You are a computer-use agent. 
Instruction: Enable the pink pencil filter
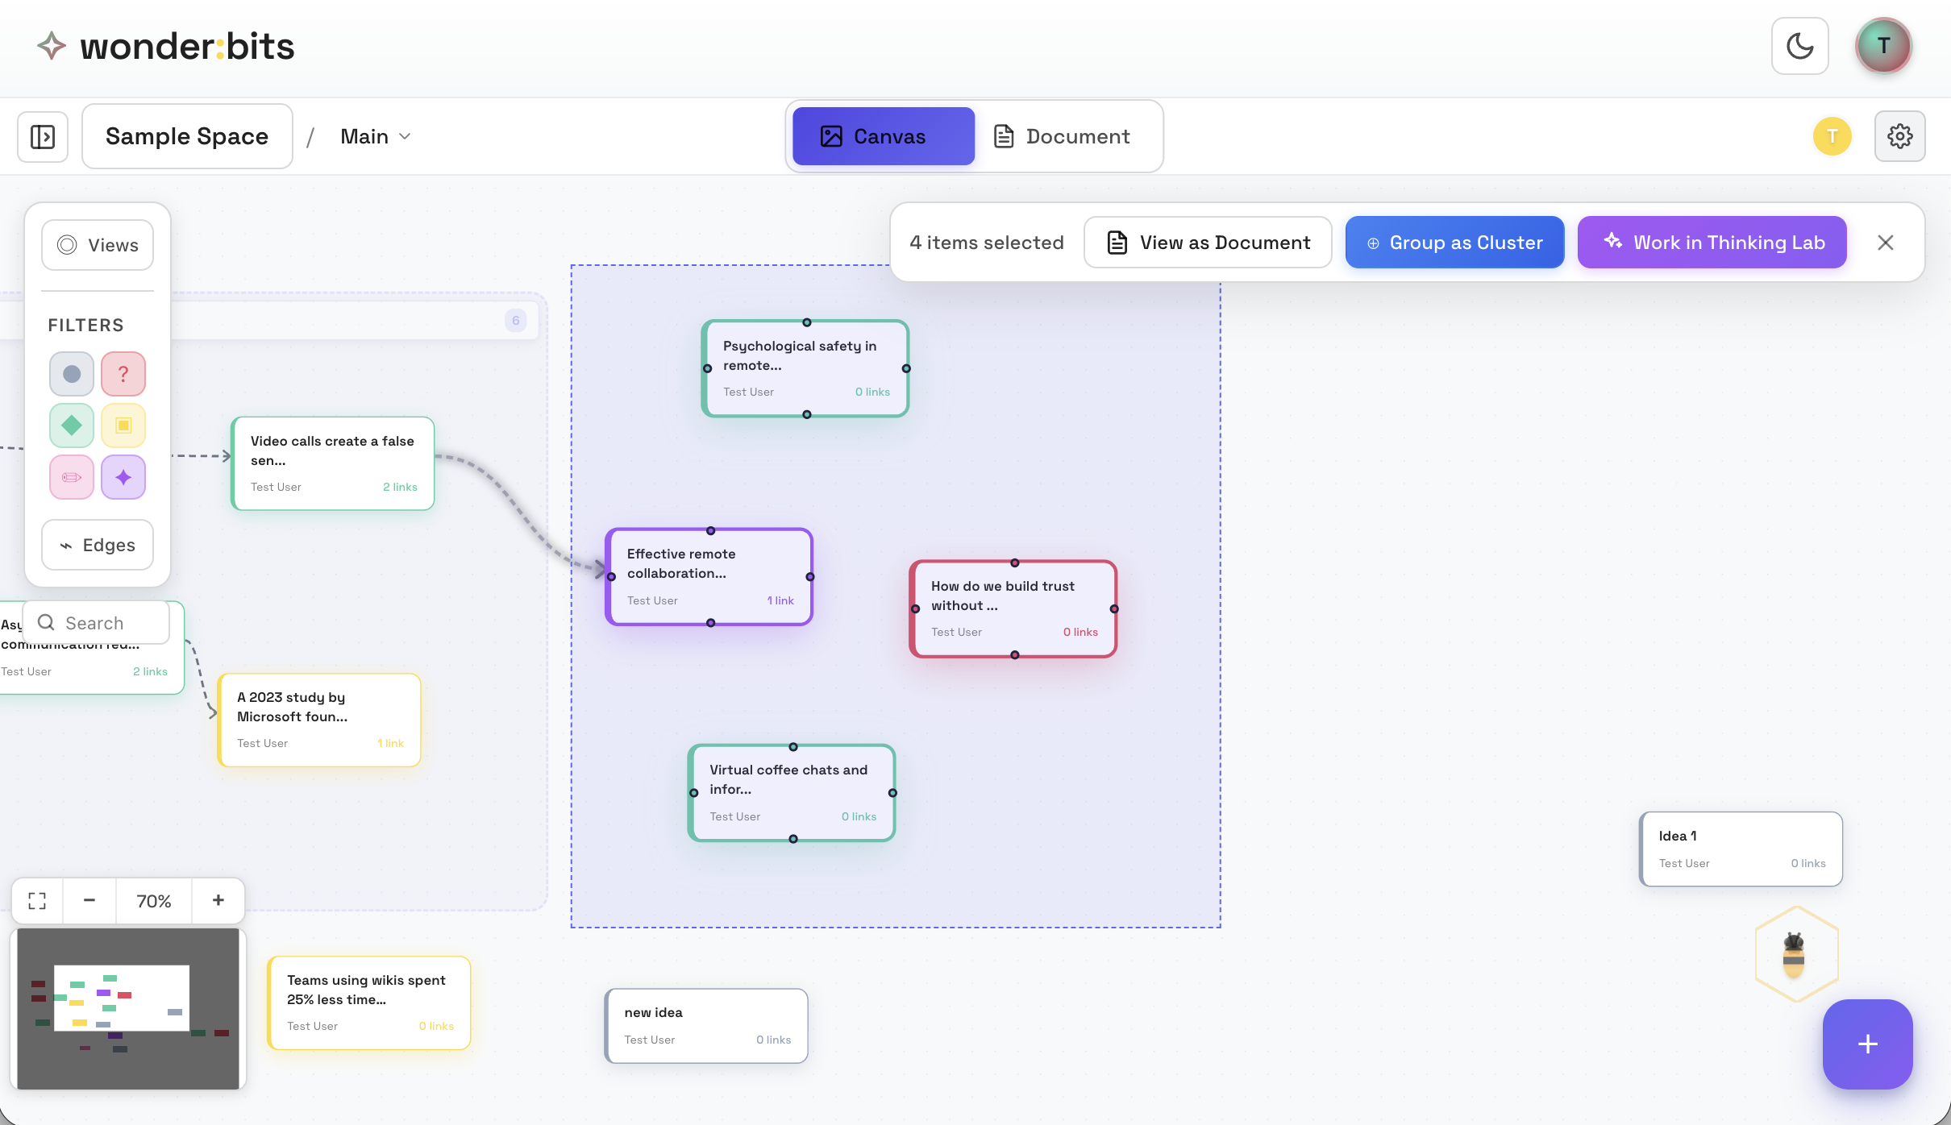pyautogui.click(x=71, y=476)
